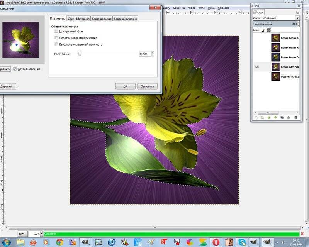Click the Layers panel horizontal scrollbar
The image size is (309, 247).
268,113
